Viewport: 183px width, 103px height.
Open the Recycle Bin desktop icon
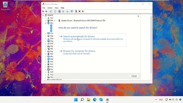tap(5, 6)
